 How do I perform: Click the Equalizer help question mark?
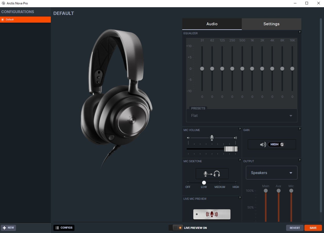coord(300,32)
